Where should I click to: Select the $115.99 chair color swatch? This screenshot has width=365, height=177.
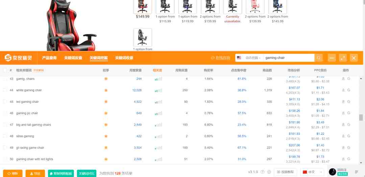pyautogui.click(x=165, y=6)
